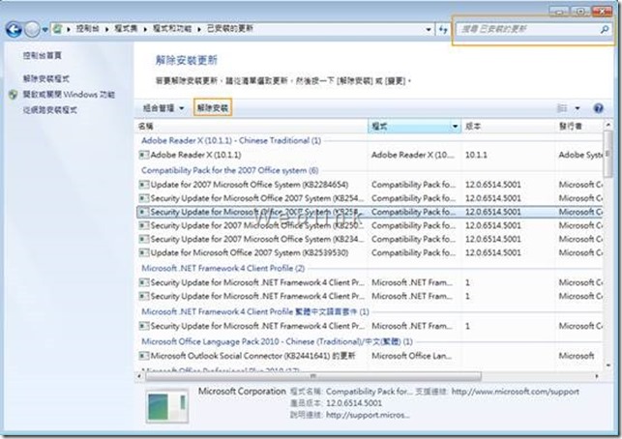Open 解除安裝程式 link in left pane

pyautogui.click(x=46, y=78)
